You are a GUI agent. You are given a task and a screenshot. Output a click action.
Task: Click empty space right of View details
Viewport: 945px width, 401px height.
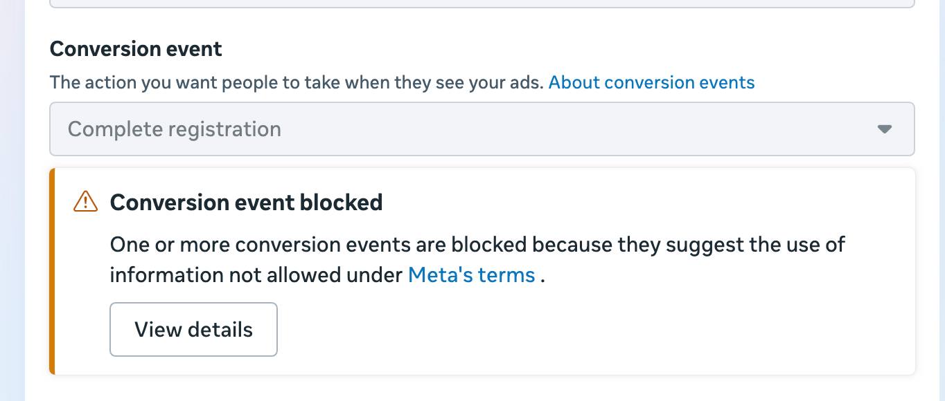tap(554, 330)
